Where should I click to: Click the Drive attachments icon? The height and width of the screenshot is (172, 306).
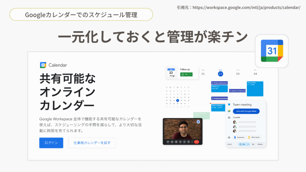(229, 137)
